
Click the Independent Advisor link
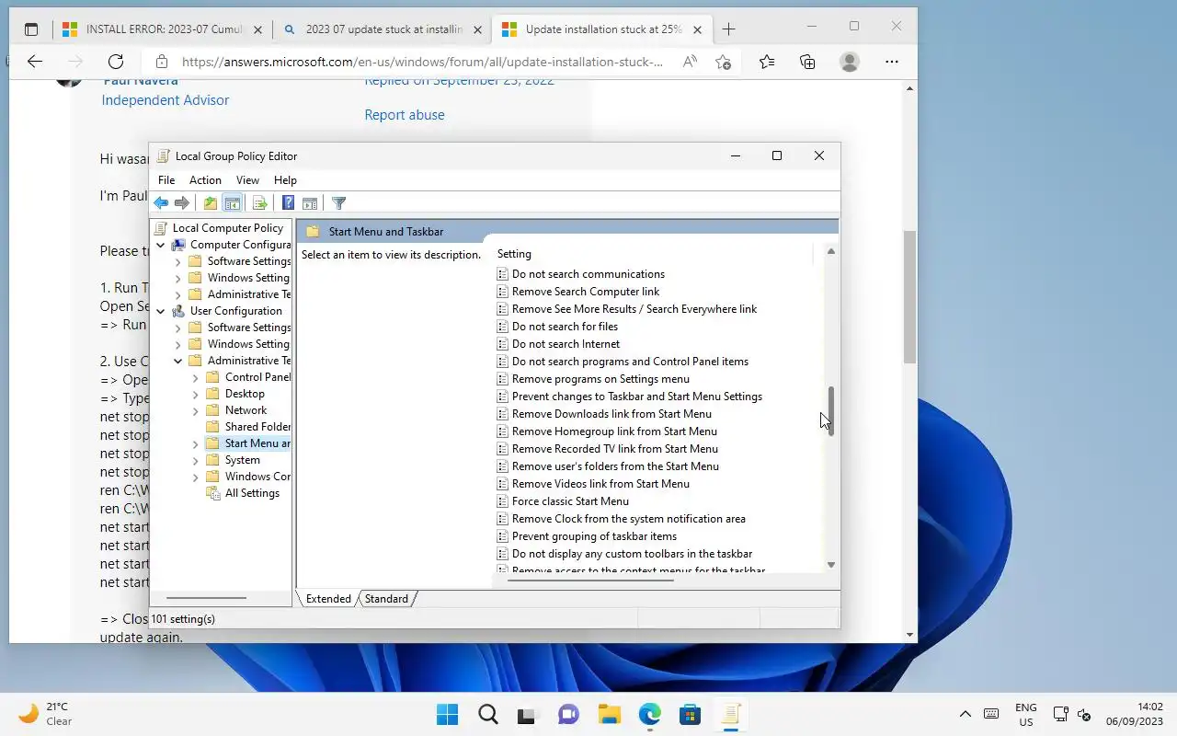pos(166,100)
